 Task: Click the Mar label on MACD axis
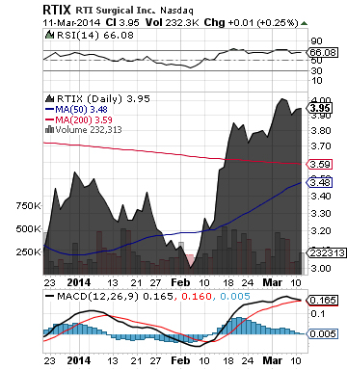coord(273,360)
